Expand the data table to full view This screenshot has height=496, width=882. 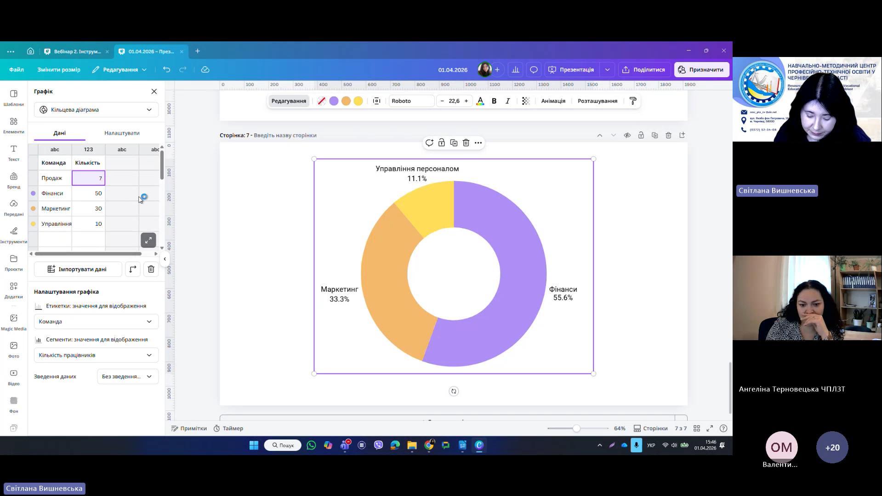tap(148, 240)
